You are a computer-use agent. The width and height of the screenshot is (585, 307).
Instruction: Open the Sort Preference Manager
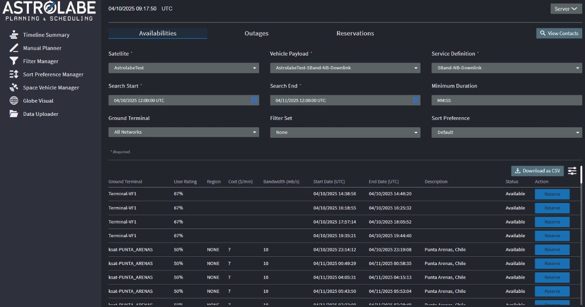point(53,74)
